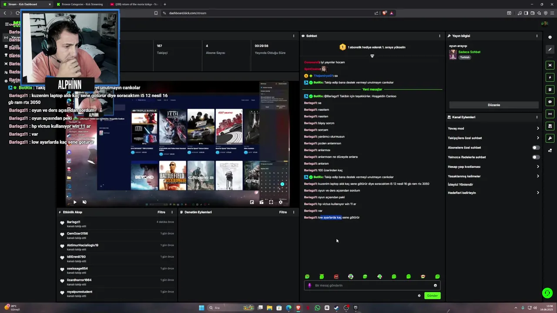Insert the first green emote in the emote row
Screen dimensions: 557x313
coord(307,276)
